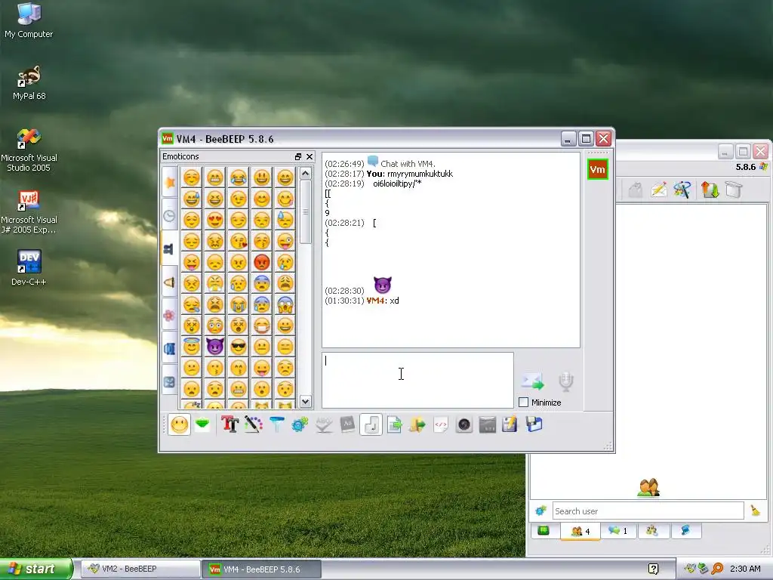Switch to the groups tab in back window
Image resolution: width=773 pixels, height=580 pixels.
(x=653, y=531)
